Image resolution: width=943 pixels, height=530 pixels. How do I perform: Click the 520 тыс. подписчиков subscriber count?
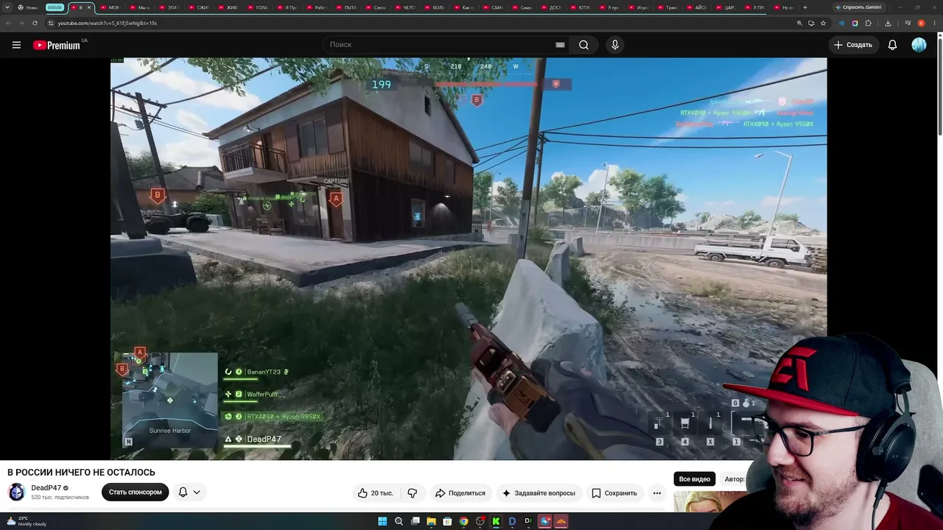[x=60, y=498]
